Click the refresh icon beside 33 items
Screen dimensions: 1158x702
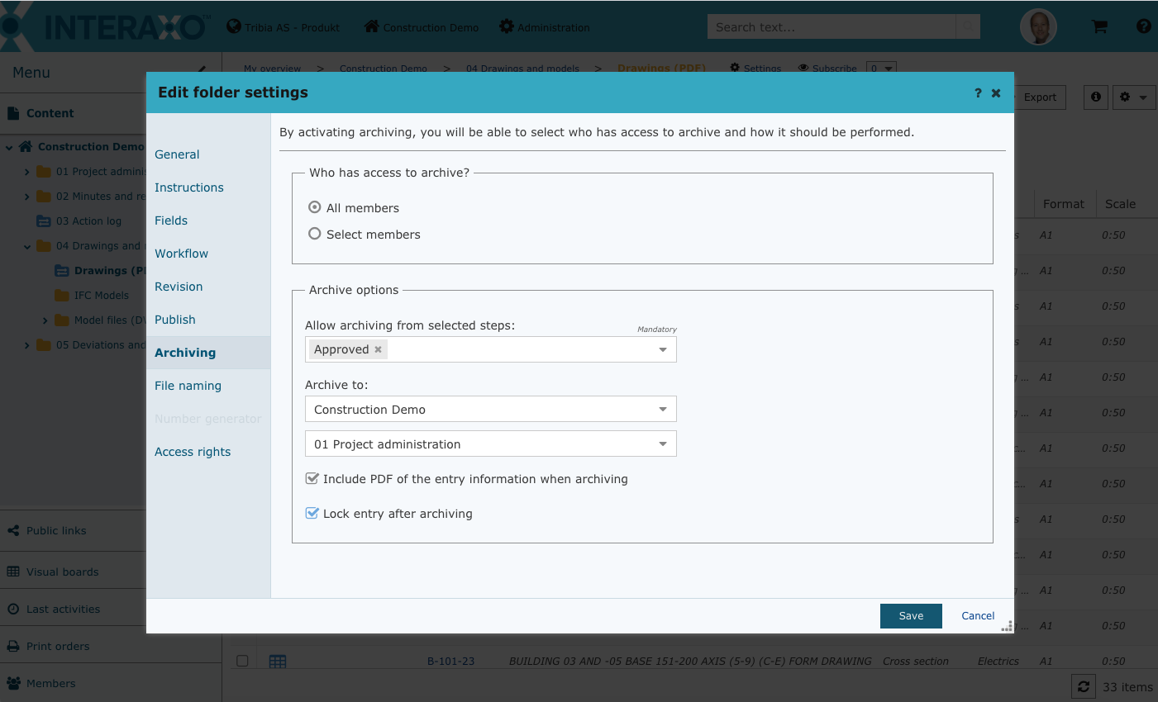[1083, 686]
